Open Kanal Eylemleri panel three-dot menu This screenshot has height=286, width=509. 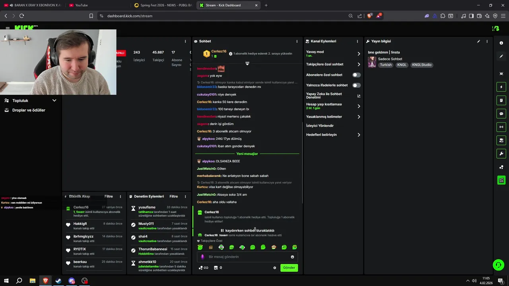coord(357,41)
